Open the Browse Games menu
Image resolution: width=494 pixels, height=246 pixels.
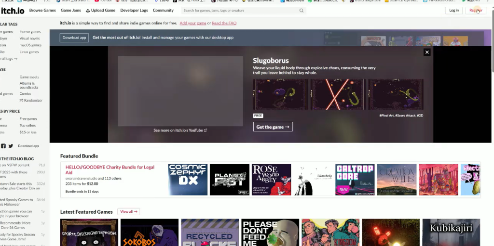pyautogui.click(x=42, y=11)
